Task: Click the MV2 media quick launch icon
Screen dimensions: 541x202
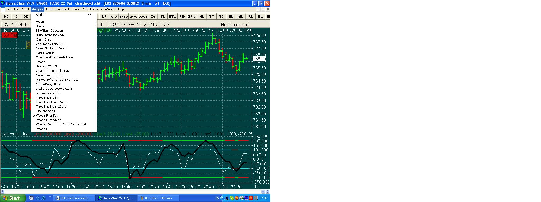Action: tap(31, 198)
